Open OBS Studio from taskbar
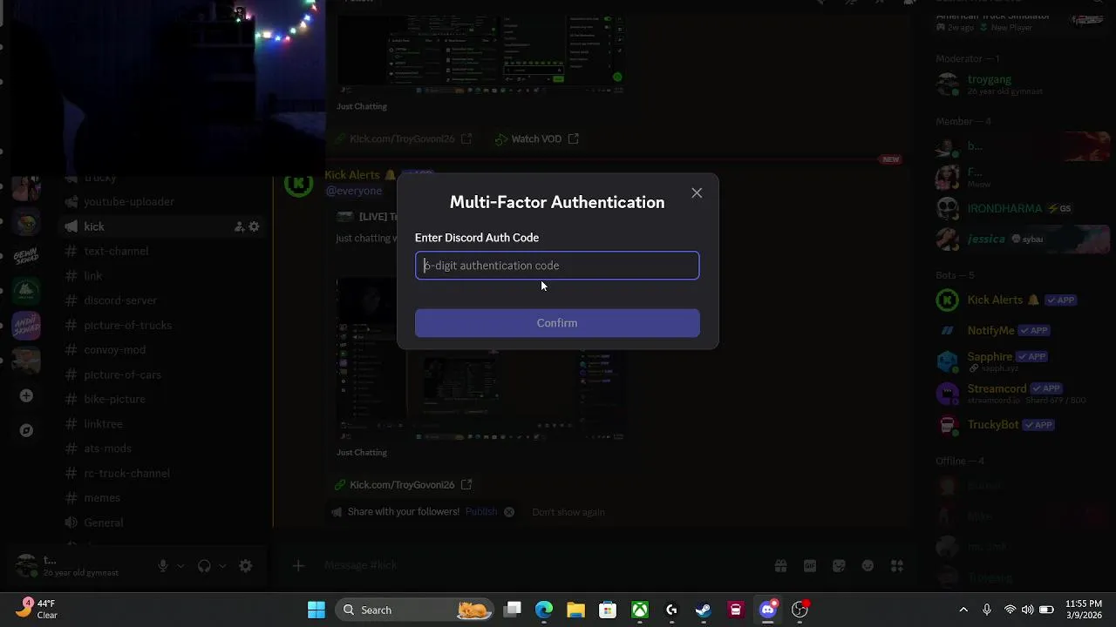 800,610
